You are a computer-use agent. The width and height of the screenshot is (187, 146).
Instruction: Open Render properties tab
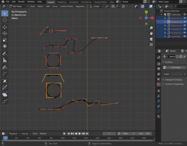pyautogui.click(x=159, y=64)
